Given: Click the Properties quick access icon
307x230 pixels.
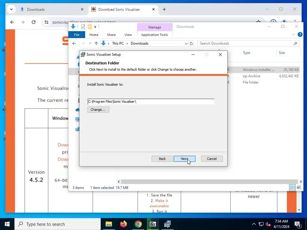Looking at the screenshot, I should pyautogui.click(x=83, y=27).
